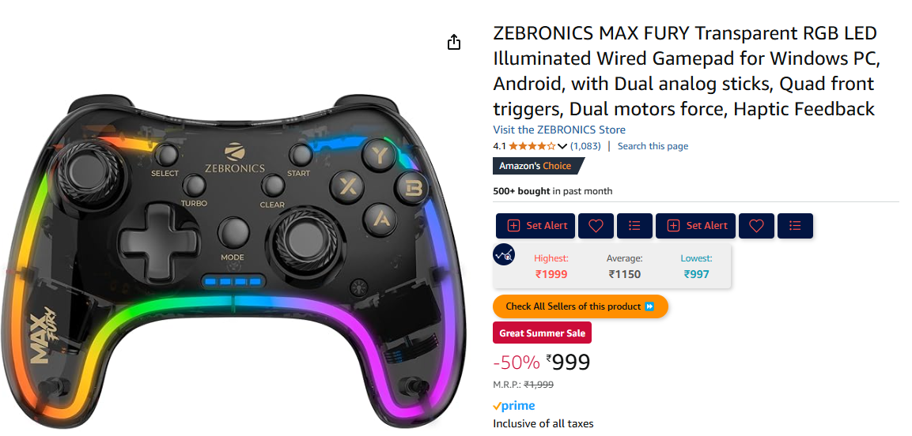
Task: Click the price tracker graph icon
Action: pyautogui.click(x=504, y=255)
